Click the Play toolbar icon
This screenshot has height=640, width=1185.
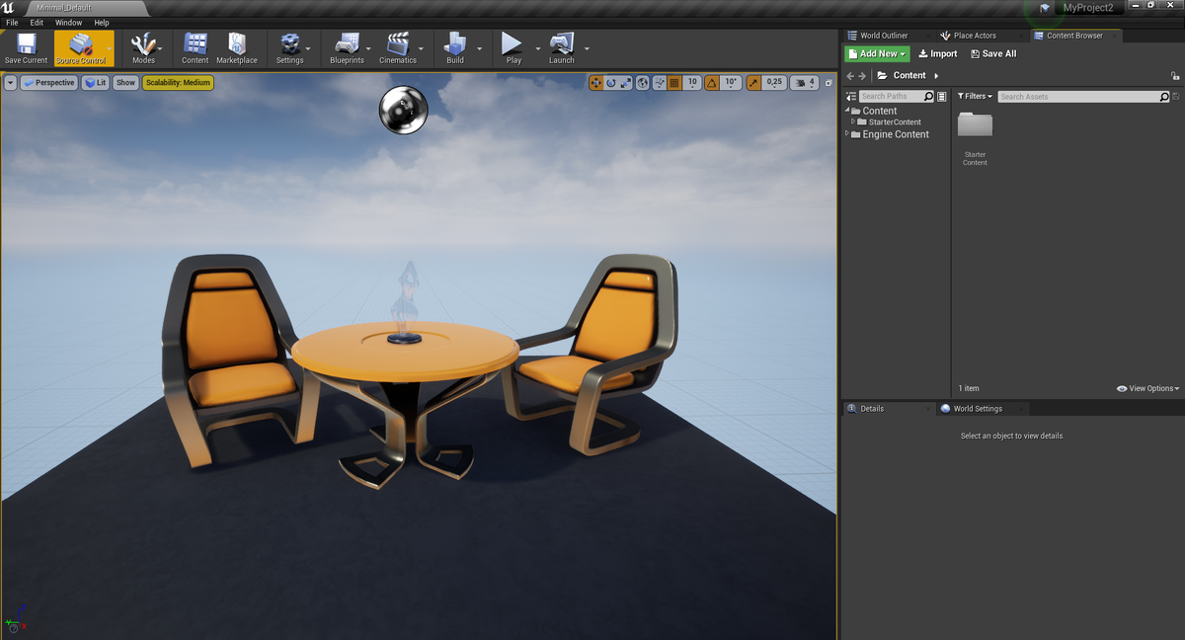513,48
